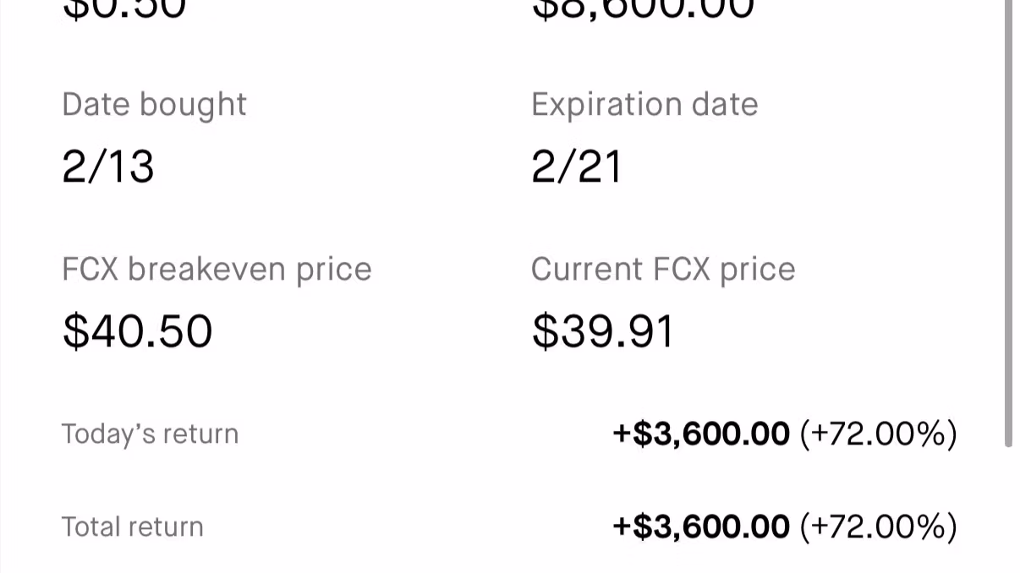This screenshot has width=1020, height=573.
Task: Click the total return (+72.00%) percentage
Action: pos(878,527)
